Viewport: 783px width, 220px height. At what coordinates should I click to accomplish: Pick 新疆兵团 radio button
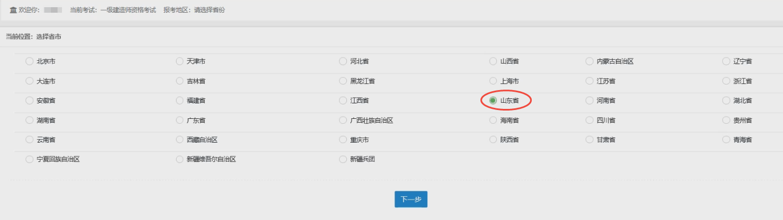pos(343,159)
